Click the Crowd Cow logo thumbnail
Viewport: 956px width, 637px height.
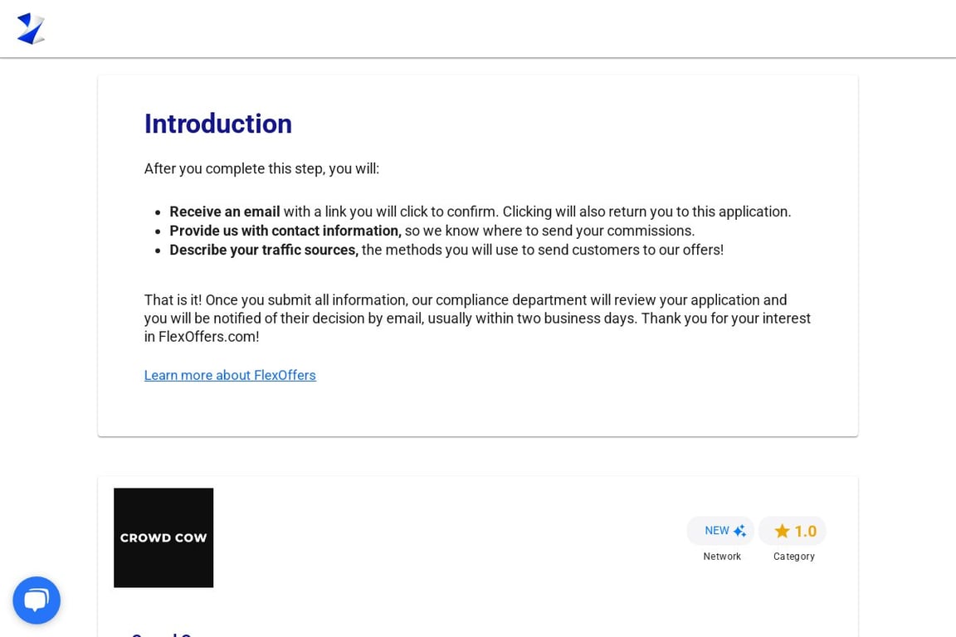pyautogui.click(x=163, y=537)
